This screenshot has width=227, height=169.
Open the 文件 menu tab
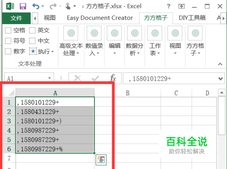tap(16, 18)
